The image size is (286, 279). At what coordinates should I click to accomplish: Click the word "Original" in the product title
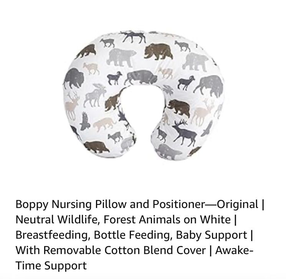[x=237, y=204]
